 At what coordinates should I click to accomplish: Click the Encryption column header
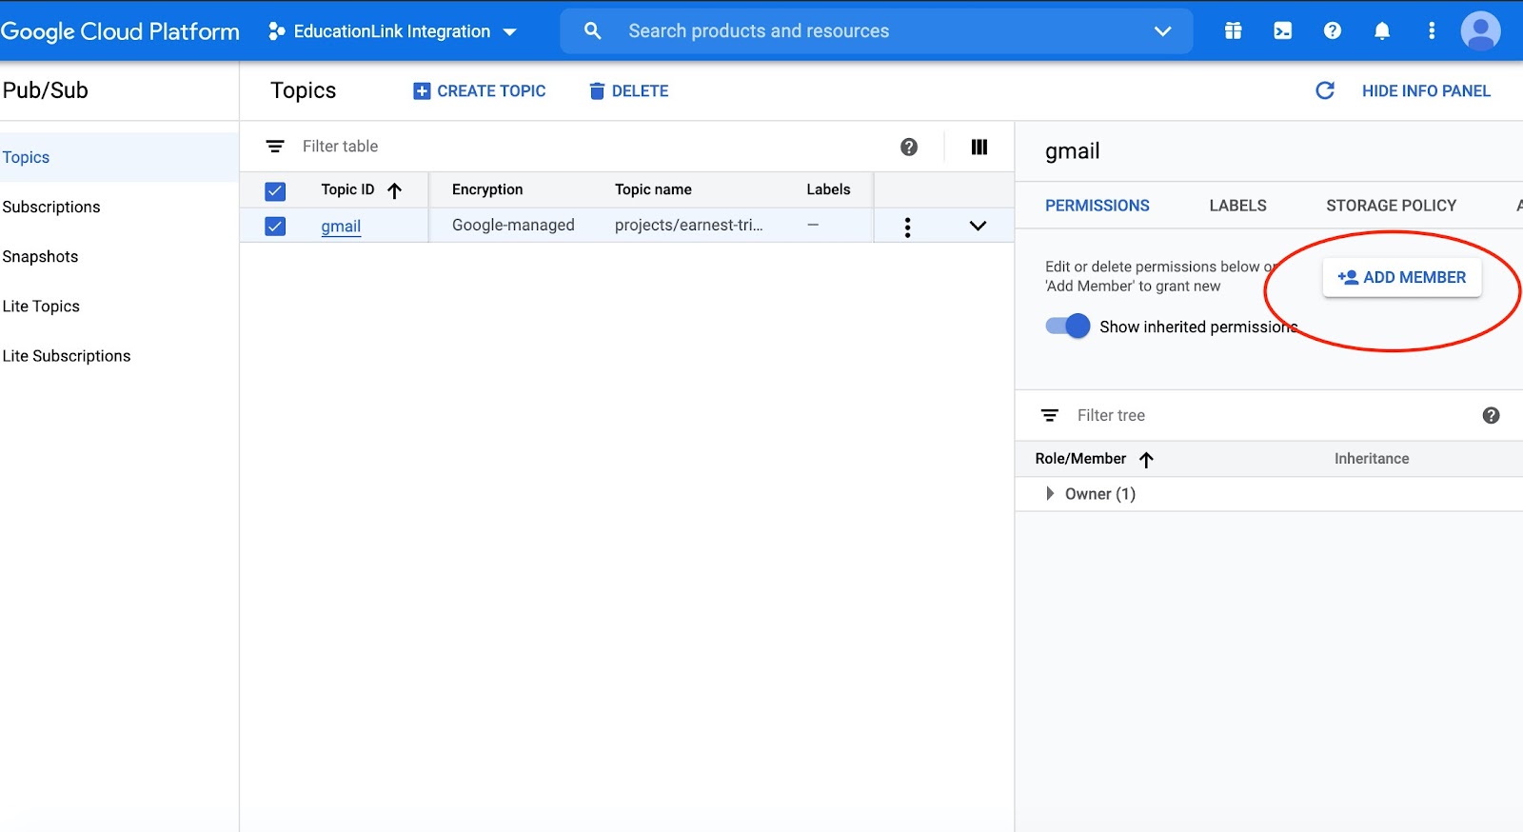487,189
